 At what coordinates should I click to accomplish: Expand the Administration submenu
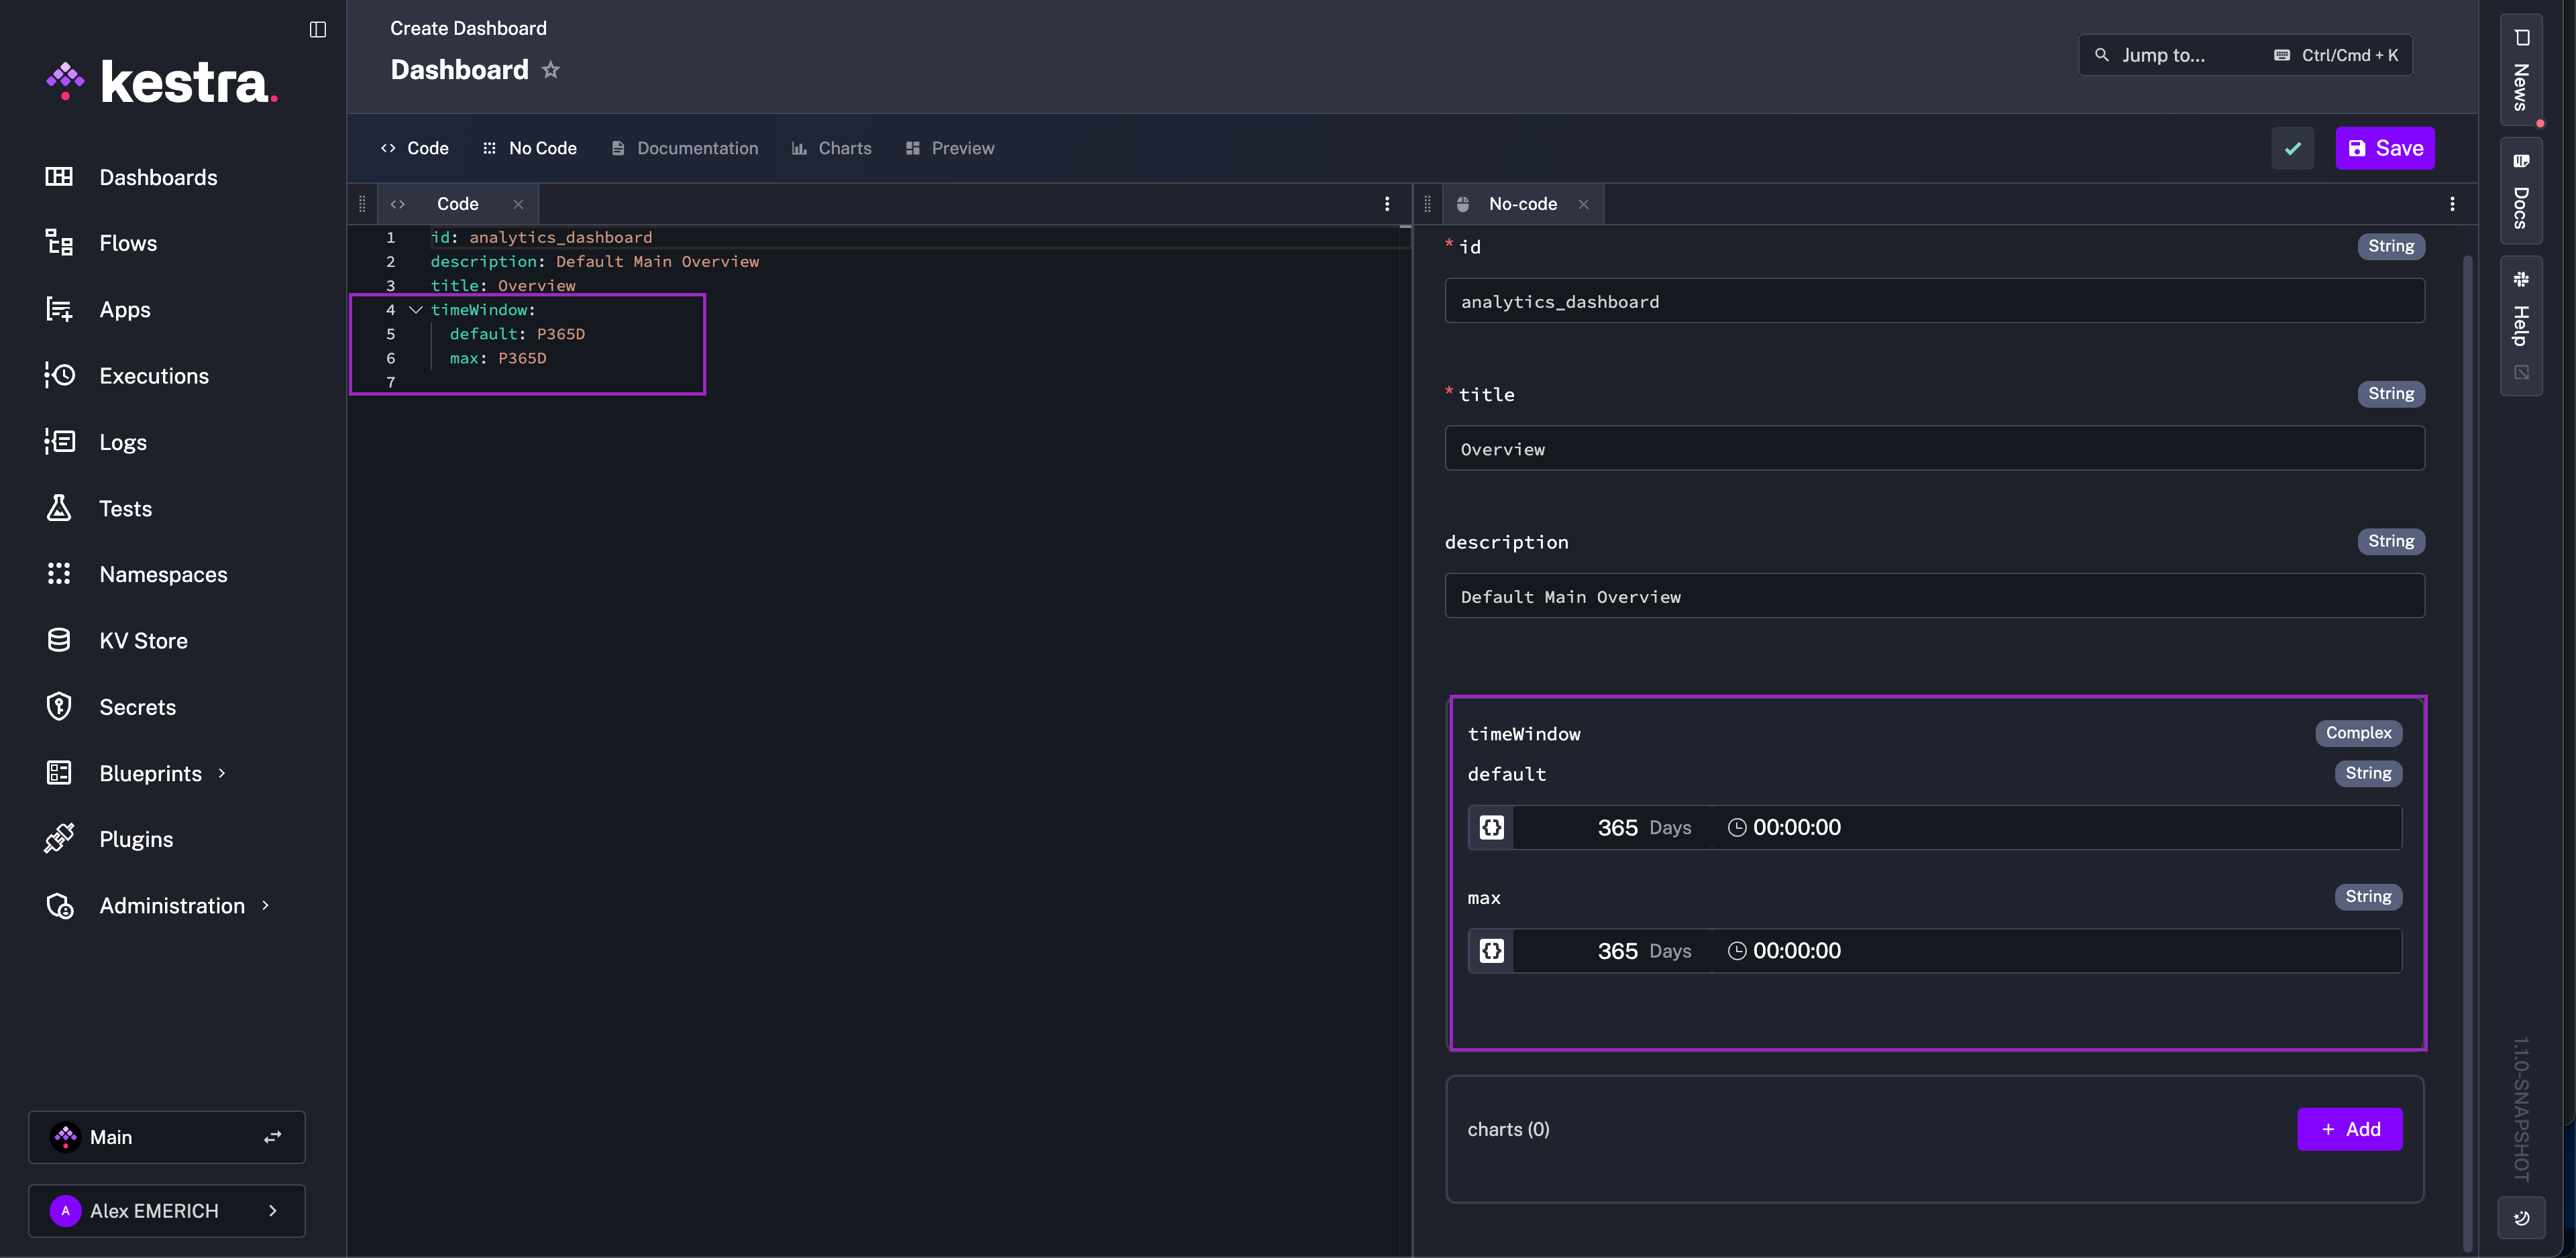coord(265,906)
